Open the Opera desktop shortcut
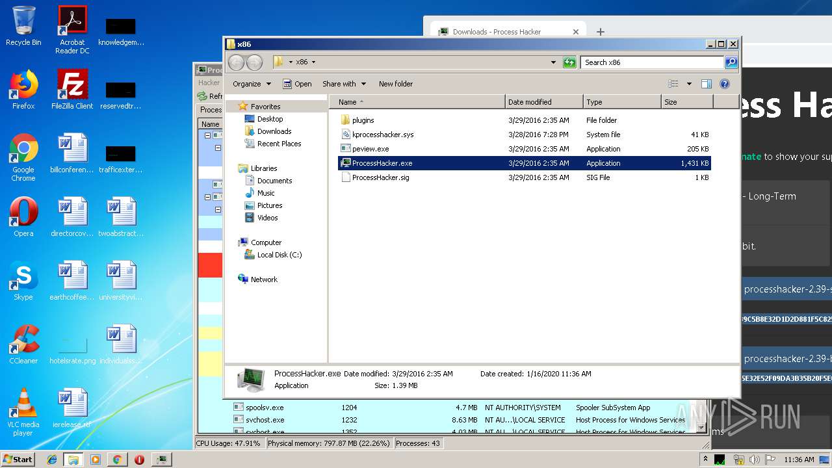The image size is (832, 468). [23, 217]
